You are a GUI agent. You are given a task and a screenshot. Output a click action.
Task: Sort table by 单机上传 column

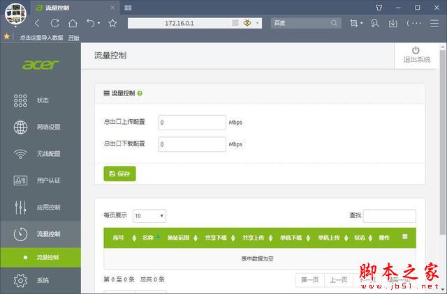click(x=346, y=238)
